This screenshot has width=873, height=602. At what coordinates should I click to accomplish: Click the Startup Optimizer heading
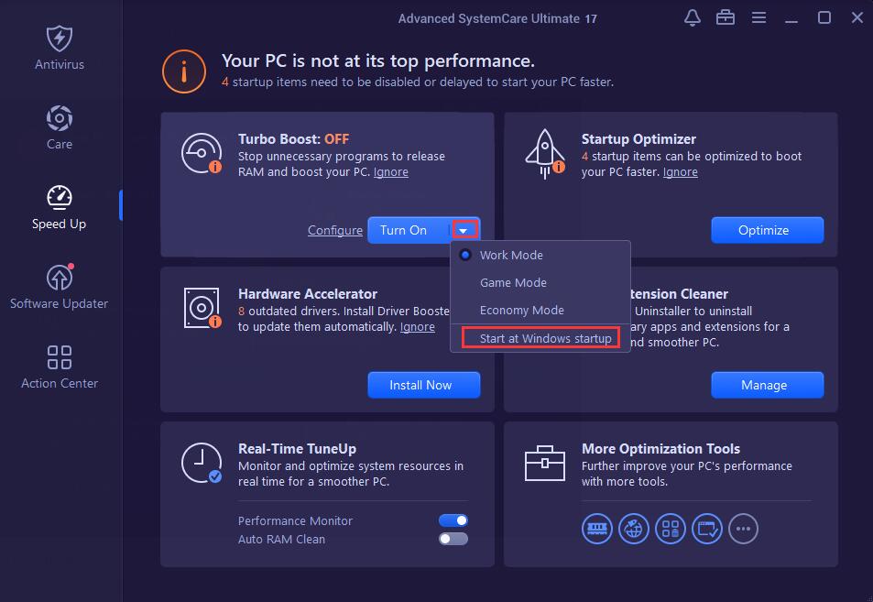(x=638, y=138)
